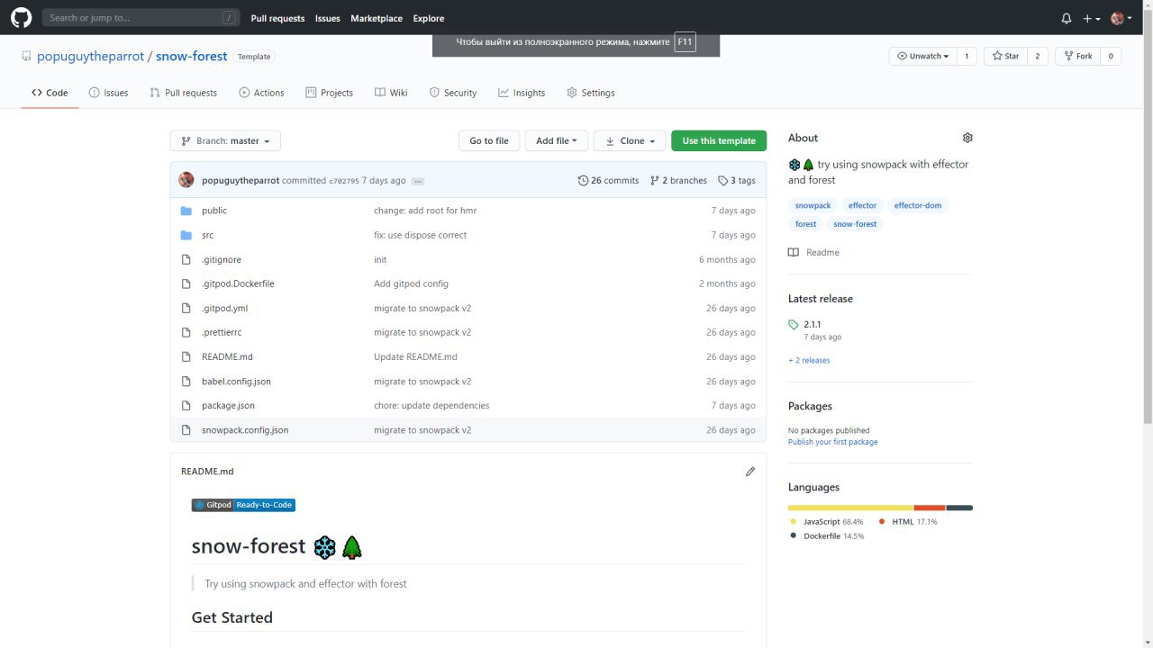Click the JavaScript language bar segment
The height and width of the screenshot is (648, 1153).
[x=850, y=508]
